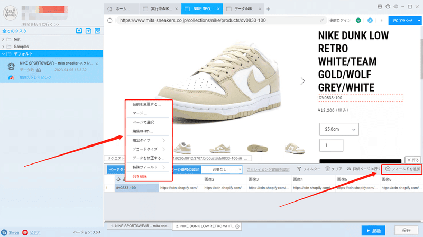Image resolution: width=423 pixels, height=237 pixels.
Task: Click the 料金を払うに行く link
Action: coord(41,24)
